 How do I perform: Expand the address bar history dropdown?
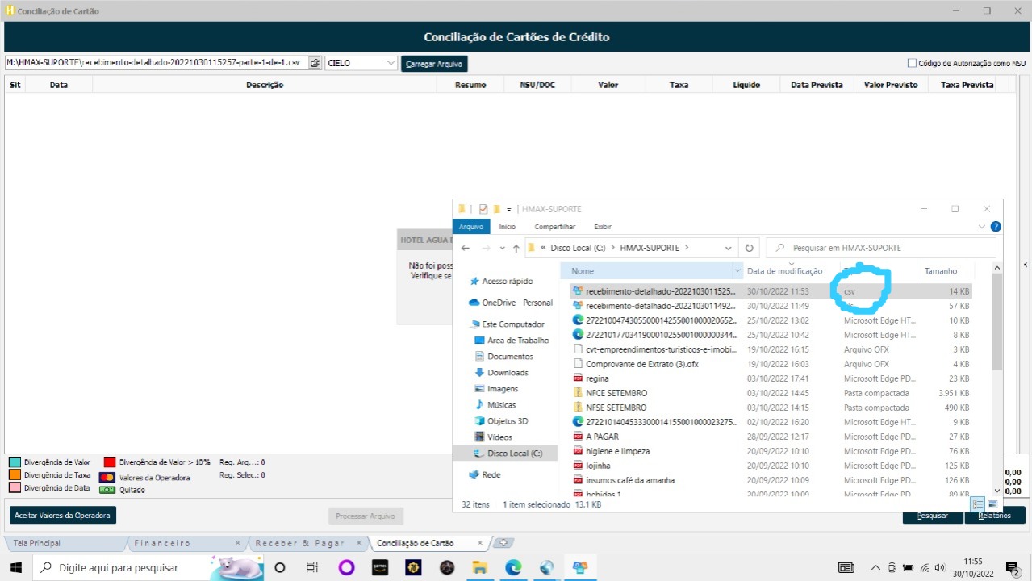click(x=729, y=248)
